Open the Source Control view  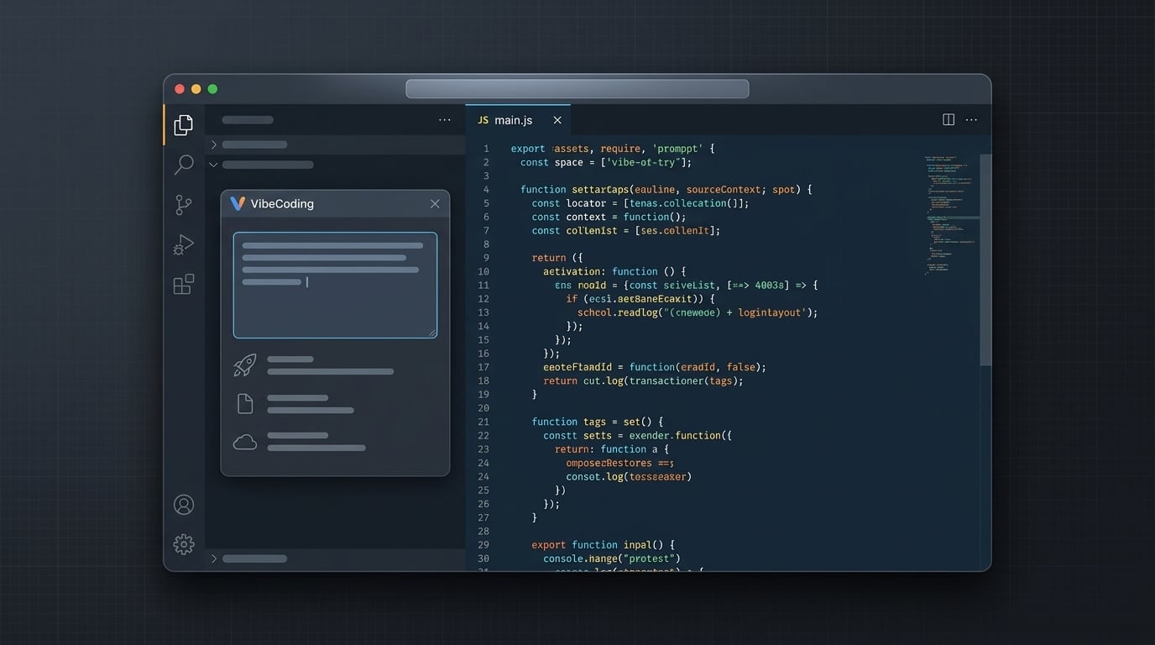183,205
